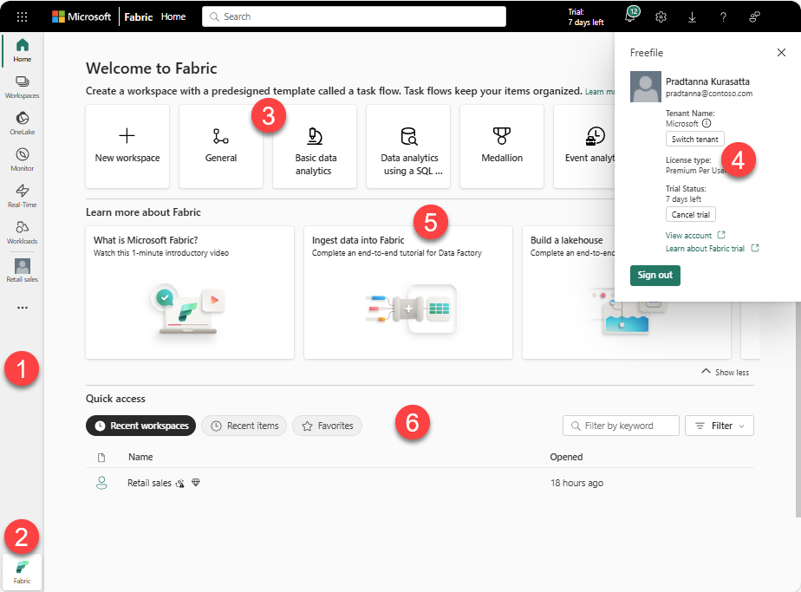Select the Recent workspaces filter pill
The width and height of the screenshot is (801, 592).
(140, 426)
